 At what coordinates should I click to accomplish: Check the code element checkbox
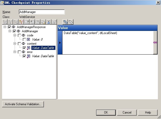[19, 35]
